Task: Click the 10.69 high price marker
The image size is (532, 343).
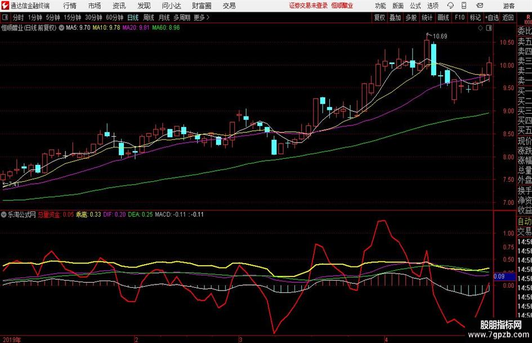Action: 440,37
